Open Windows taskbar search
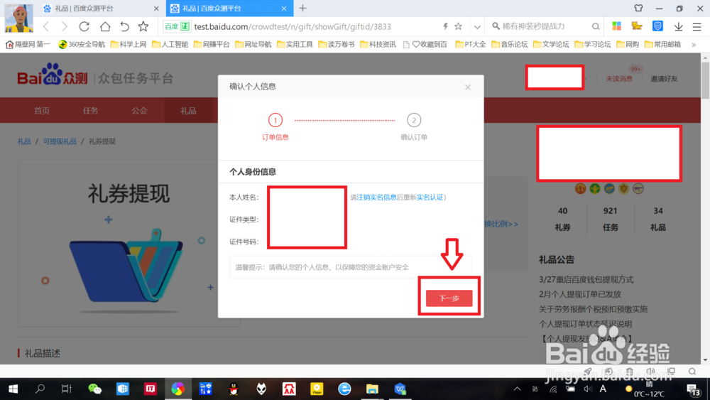Image resolution: width=710 pixels, height=400 pixels. point(40,389)
